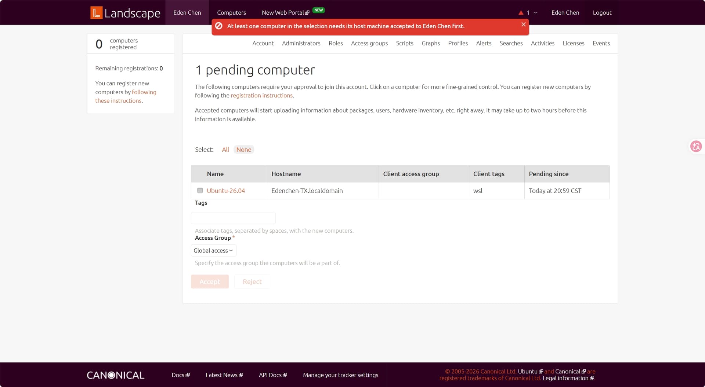Open the Eden Chen account tab
705x387 pixels.
pyautogui.click(x=187, y=12)
